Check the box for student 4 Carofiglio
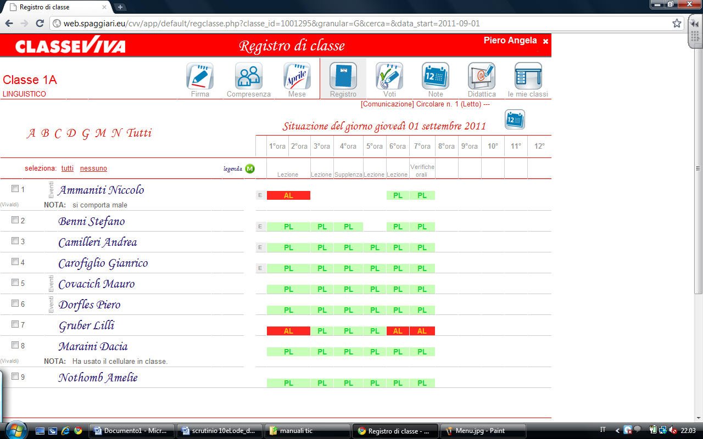703x439 pixels. 15,262
